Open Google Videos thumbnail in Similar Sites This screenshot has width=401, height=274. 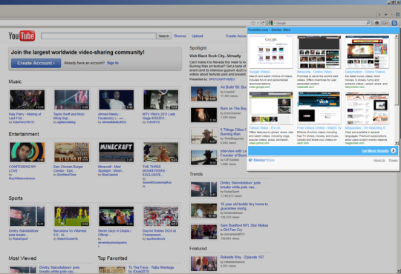pyautogui.click(x=271, y=52)
